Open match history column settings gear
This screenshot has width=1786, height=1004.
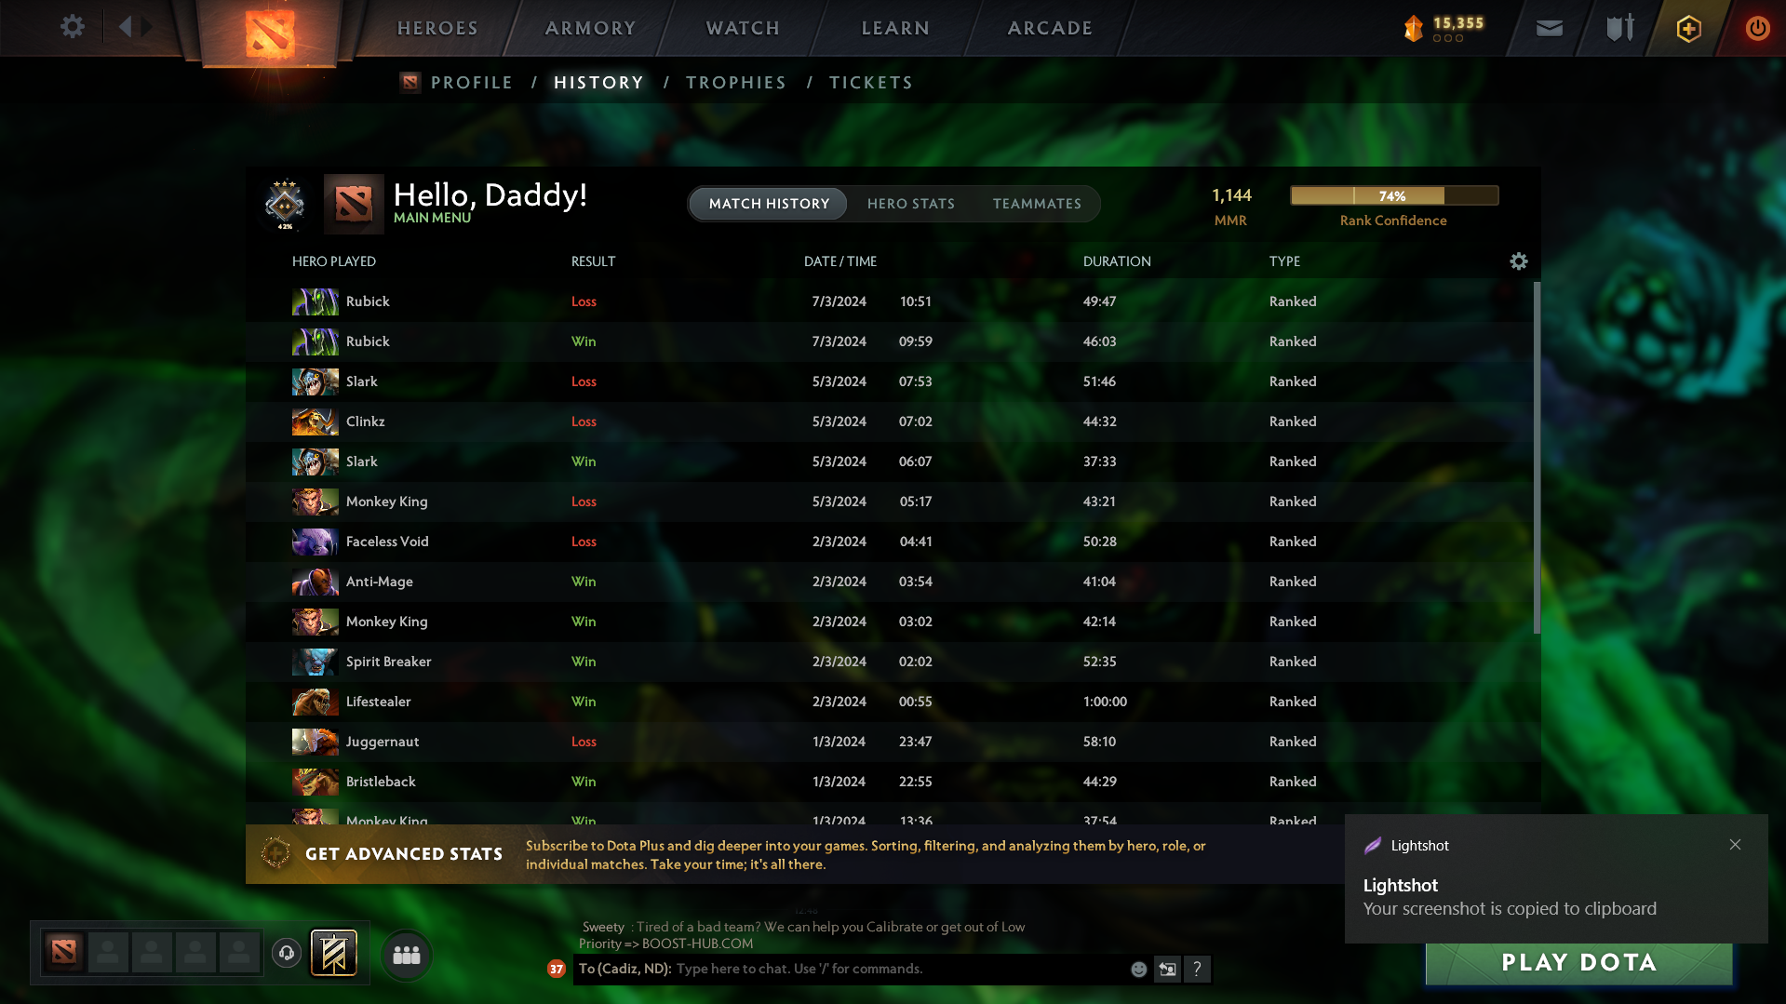point(1518,261)
